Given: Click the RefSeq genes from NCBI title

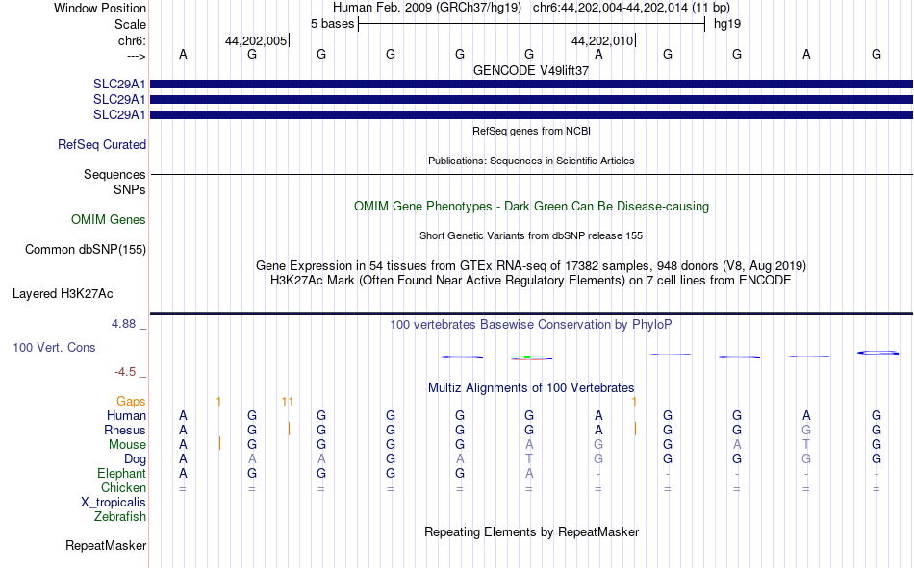Looking at the screenshot, I should 532,131.
